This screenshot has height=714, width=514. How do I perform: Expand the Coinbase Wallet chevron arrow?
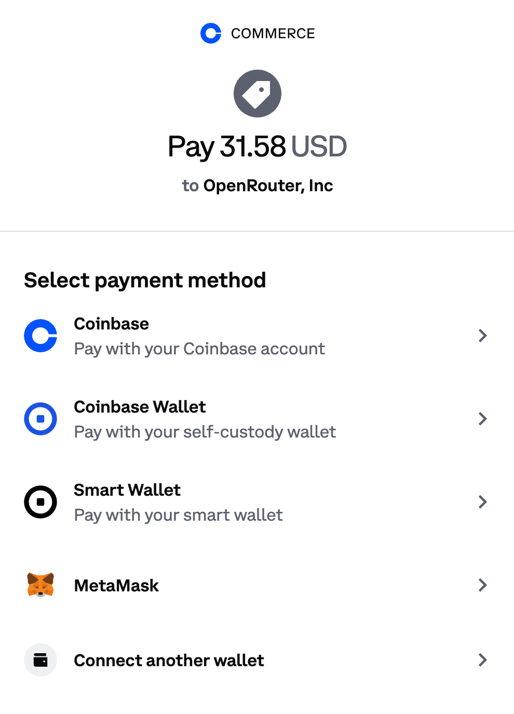[x=482, y=419]
